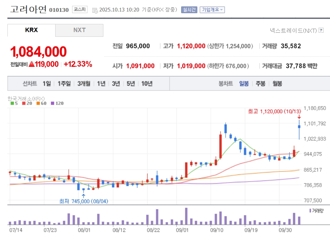Image resolution: width=330 pixels, height=242 pixels.
Task: Click the 거래대금 value 37,788 백만
Action: tap(302, 66)
